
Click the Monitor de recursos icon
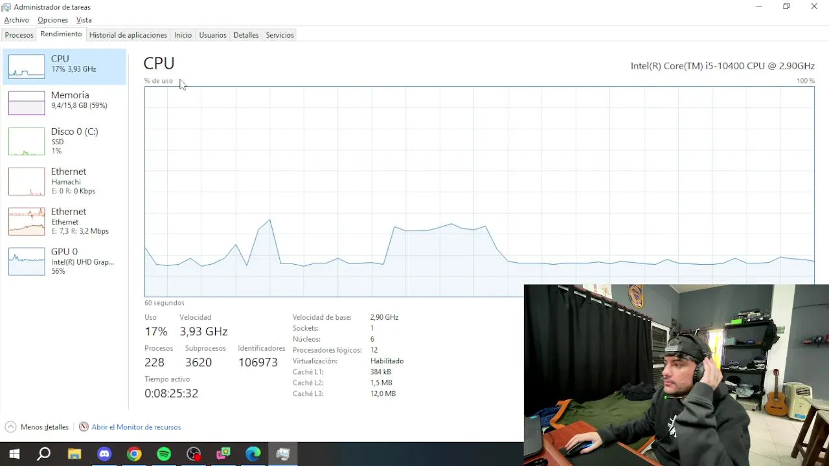click(x=84, y=427)
